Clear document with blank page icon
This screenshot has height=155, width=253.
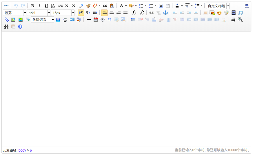pyautogui.click(x=168, y=6)
